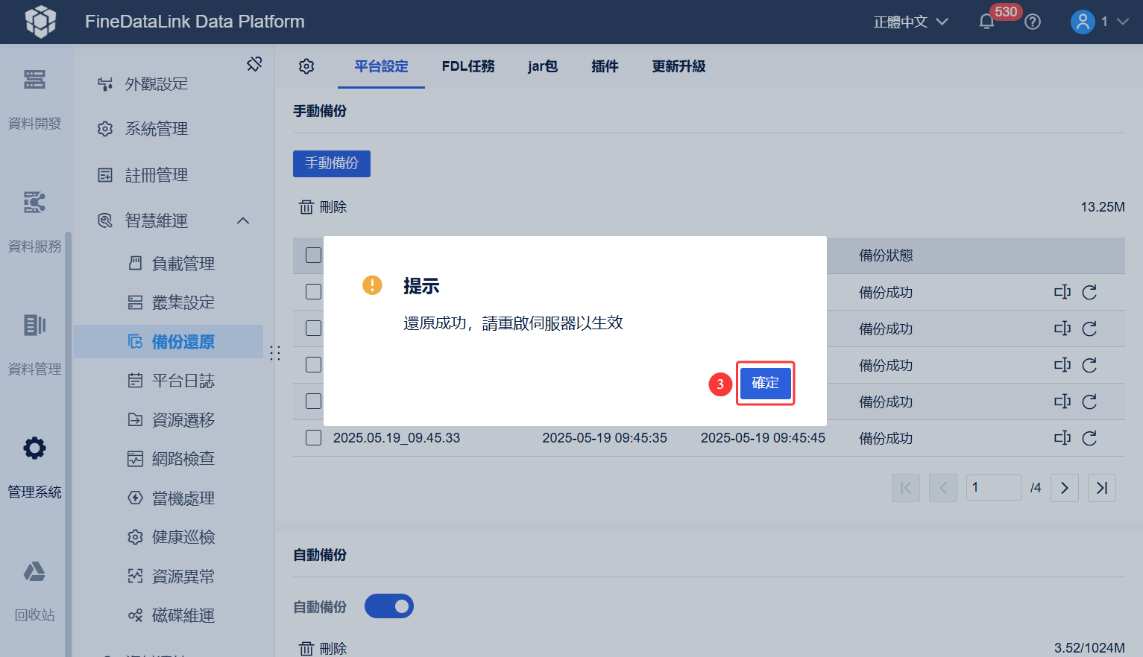Open the 更新升級 tab
Screen dimensions: 1143x657
tap(678, 66)
